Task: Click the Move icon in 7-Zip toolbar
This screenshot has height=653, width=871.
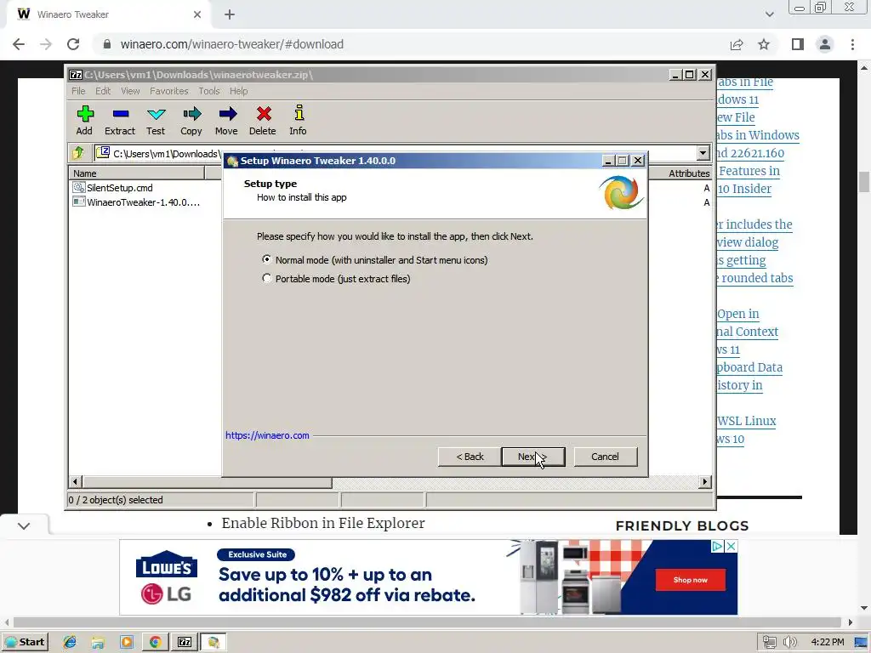Action: [227, 115]
